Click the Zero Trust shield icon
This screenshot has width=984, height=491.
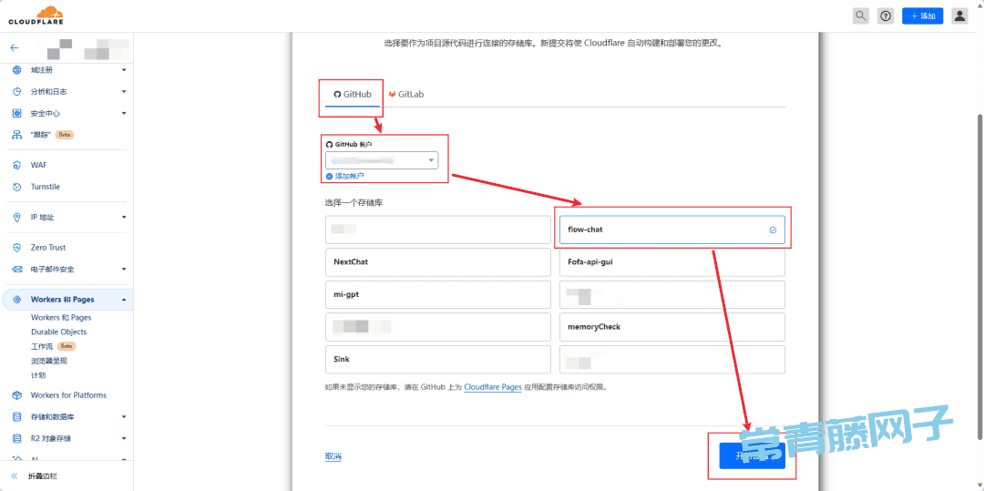(x=17, y=248)
